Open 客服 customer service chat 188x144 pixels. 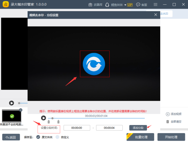pyautogui.click(x=141, y=5)
